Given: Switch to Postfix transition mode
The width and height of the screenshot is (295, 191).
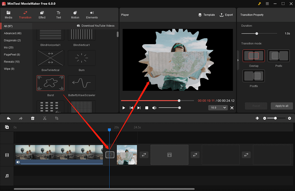Looking at the screenshot, I should click(x=253, y=76).
